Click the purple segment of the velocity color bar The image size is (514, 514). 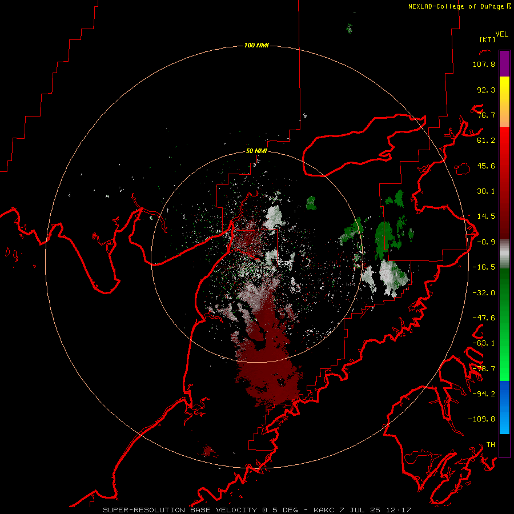point(504,63)
